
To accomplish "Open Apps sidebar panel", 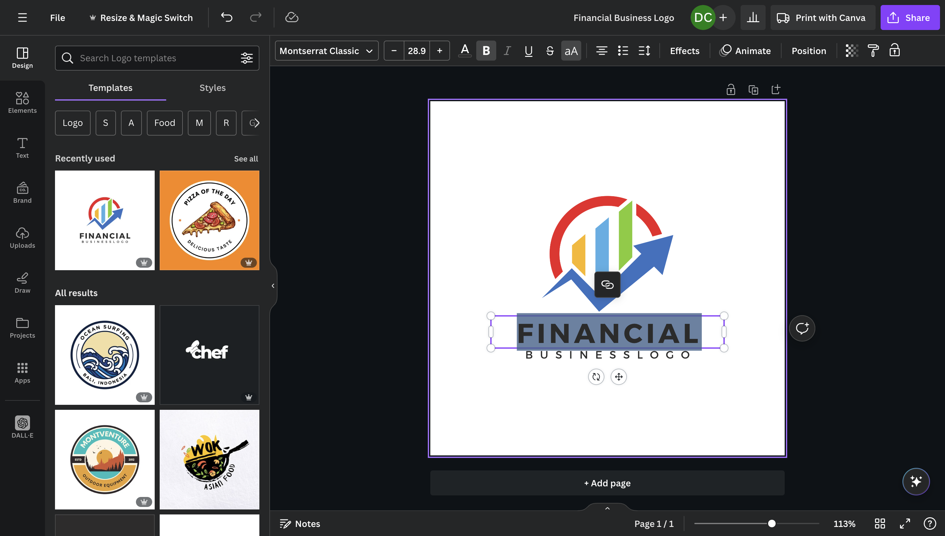I will [x=22, y=373].
